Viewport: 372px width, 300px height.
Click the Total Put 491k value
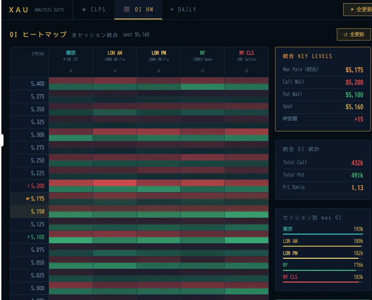tap(357, 175)
